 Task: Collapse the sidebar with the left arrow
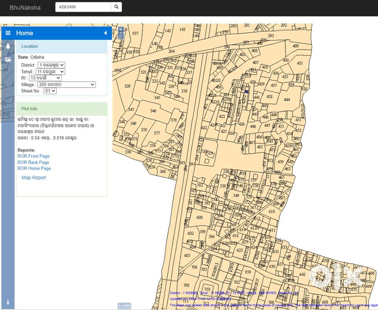105,33
